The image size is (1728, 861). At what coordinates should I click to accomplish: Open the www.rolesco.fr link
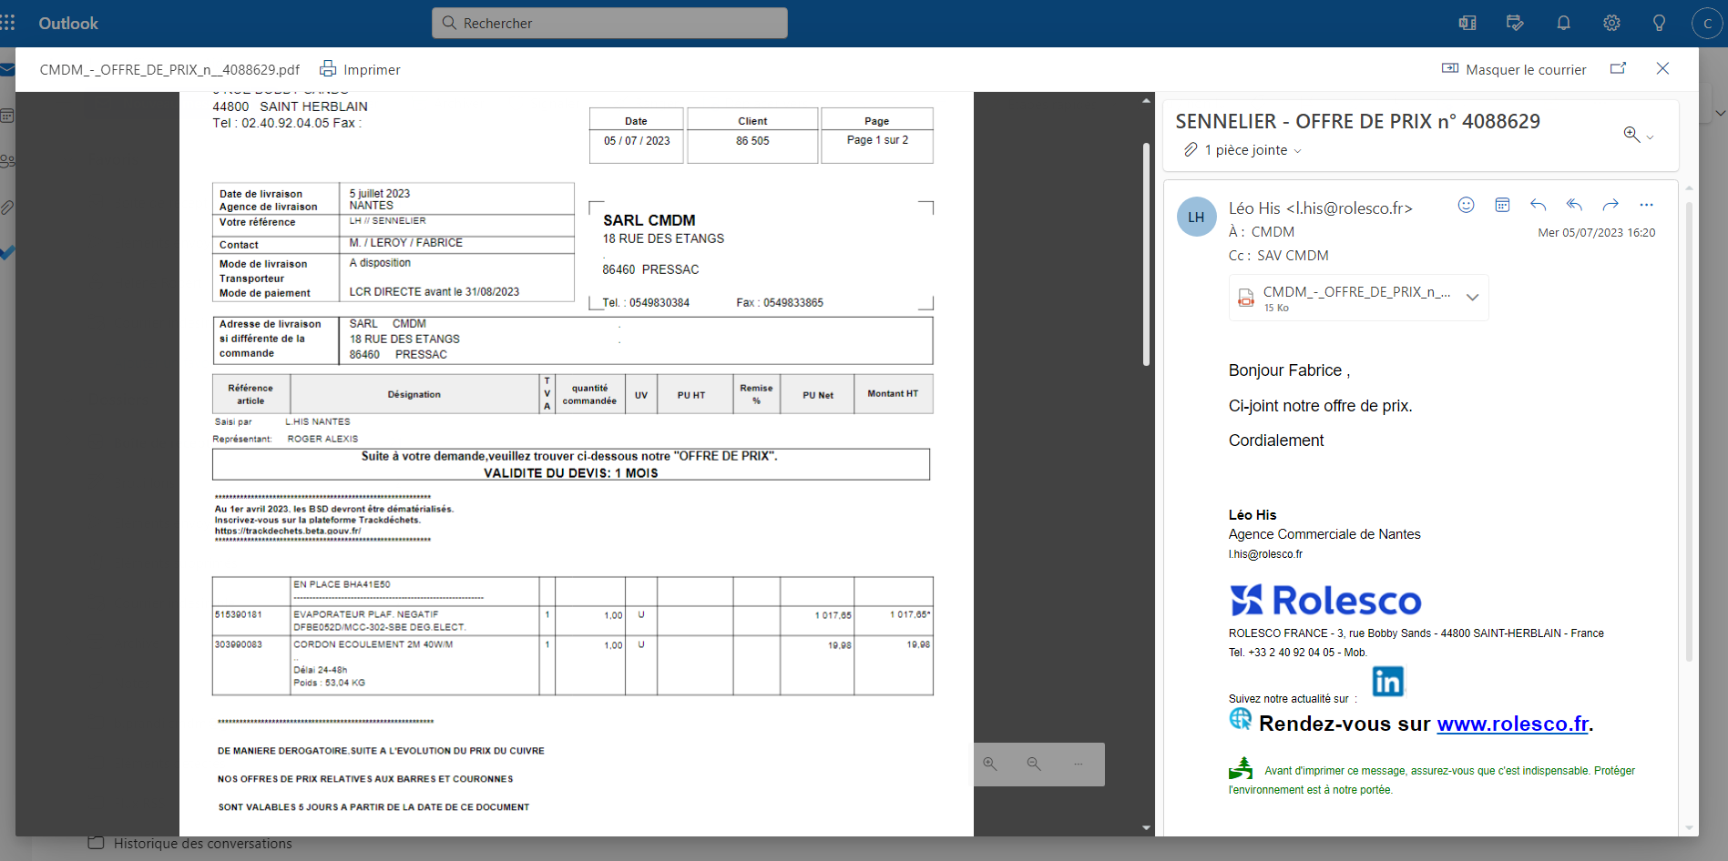pyautogui.click(x=1513, y=724)
